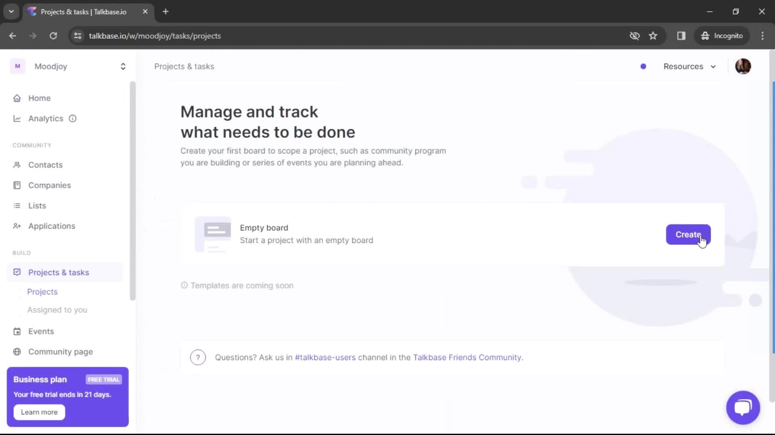Viewport: 775px width, 435px height.
Task: Open the Events calendar section
Action: (42, 331)
